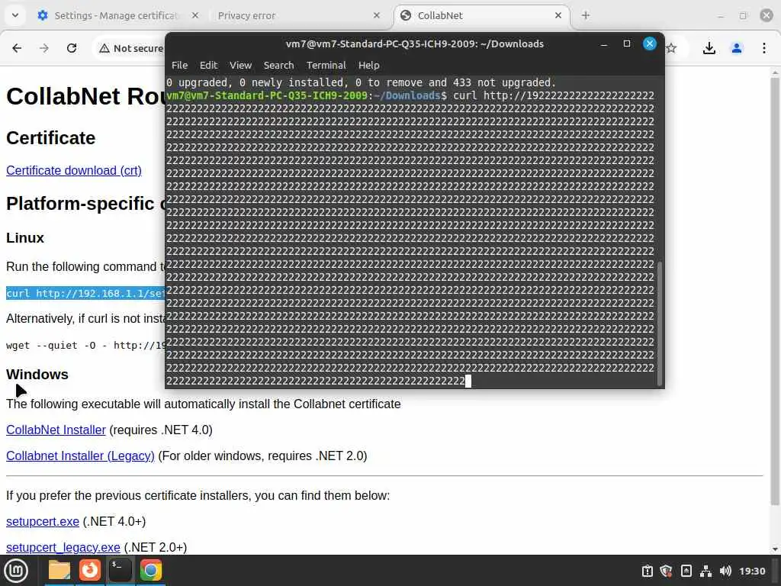Download setupcert_legacy.exe link
781x586 pixels.
point(63,547)
